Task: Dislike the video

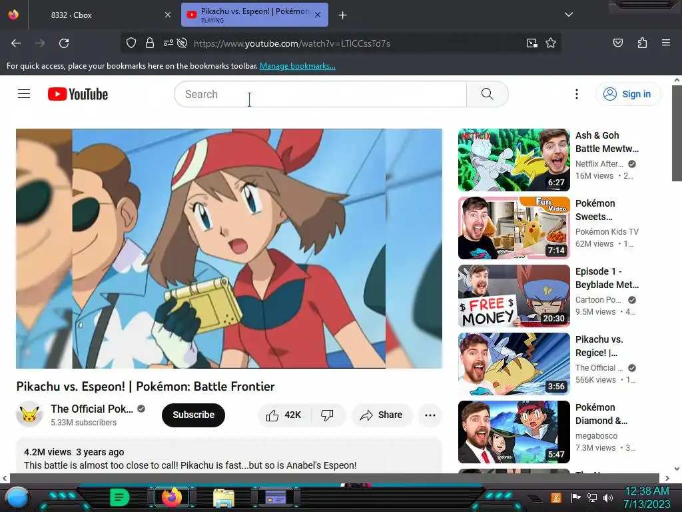Action: click(327, 415)
